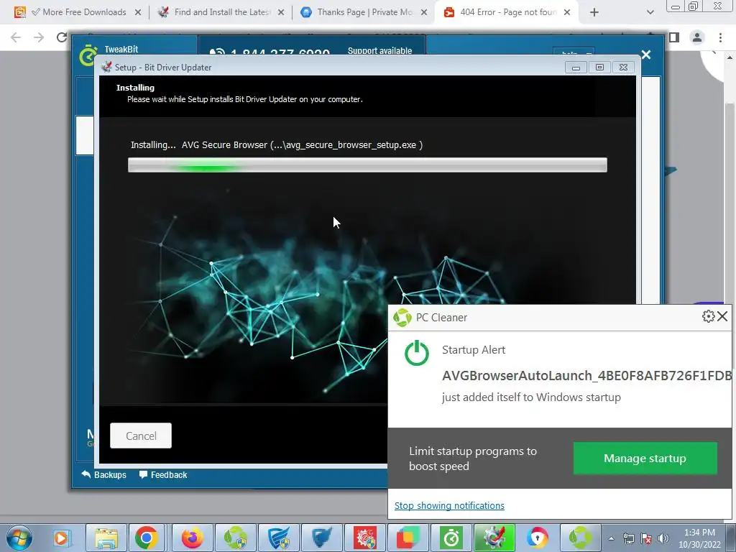Close the Thanks Page tab
736x552 pixels.
424,12
